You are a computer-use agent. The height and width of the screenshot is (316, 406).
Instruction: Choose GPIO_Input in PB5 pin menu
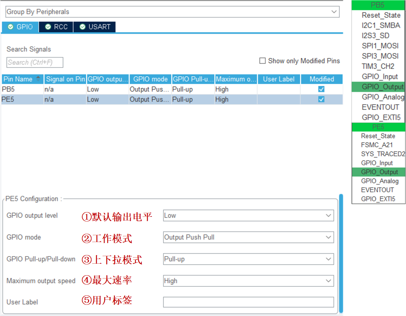point(380,76)
